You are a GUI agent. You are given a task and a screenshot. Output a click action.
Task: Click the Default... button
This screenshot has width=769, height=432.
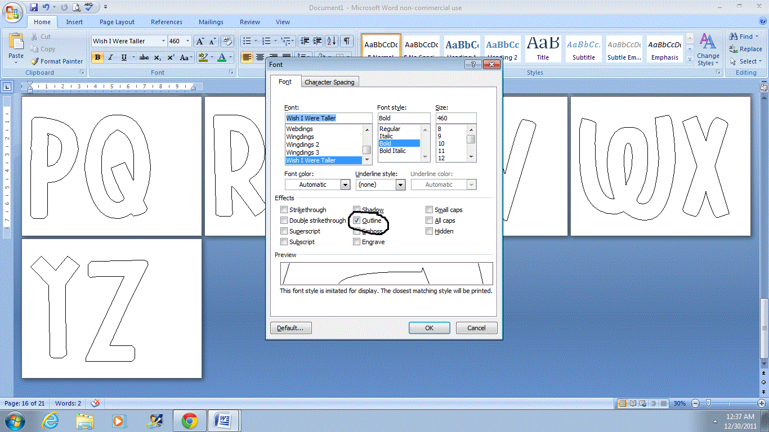291,328
